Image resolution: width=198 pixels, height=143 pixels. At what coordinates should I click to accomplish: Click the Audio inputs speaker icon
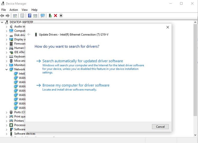click(x=11, y=26)
